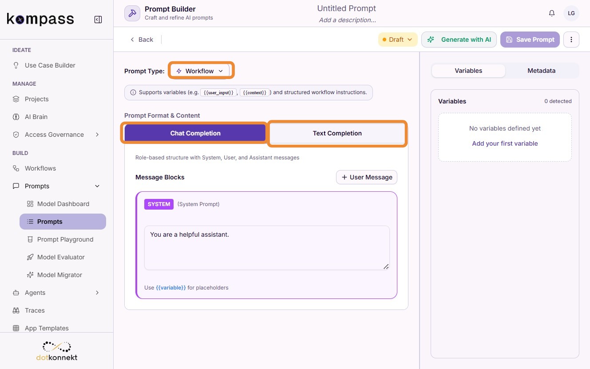Click the Prompt Builder hammer icon
This screenshot has width=590, height=369.
[132, 13]
